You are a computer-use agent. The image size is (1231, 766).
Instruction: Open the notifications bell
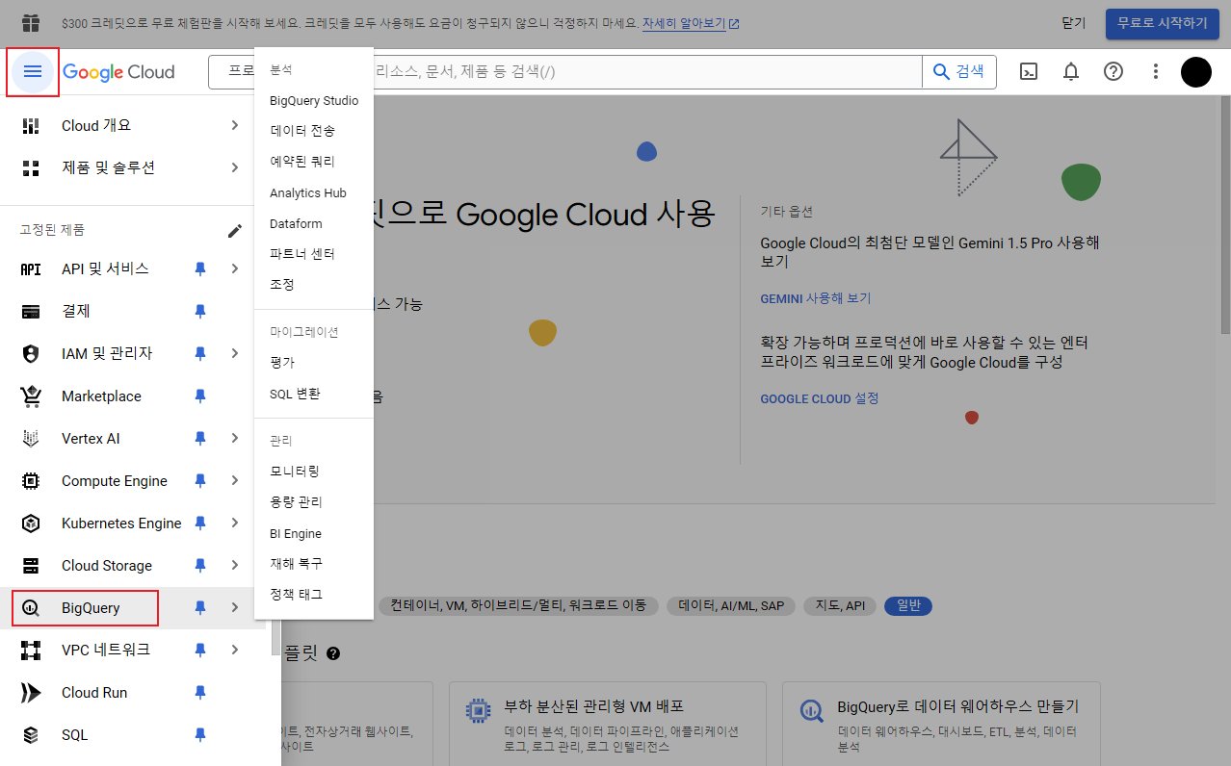pos(1071,71)
